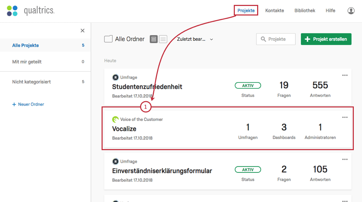Open the user account icon

(x=351, y=11)
